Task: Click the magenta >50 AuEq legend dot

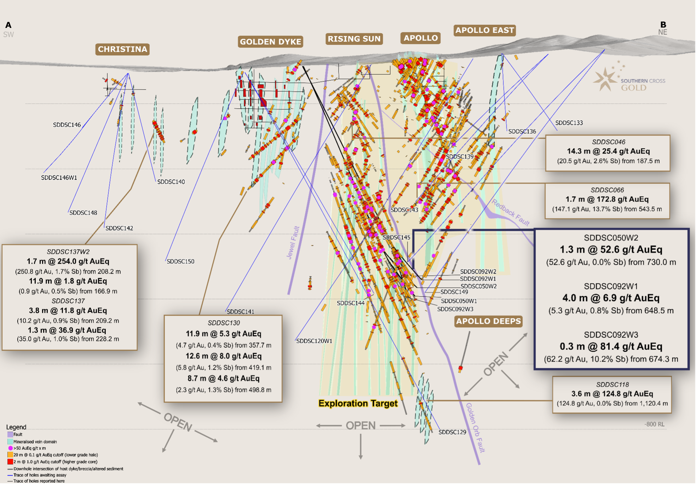Action: point(10,448)
